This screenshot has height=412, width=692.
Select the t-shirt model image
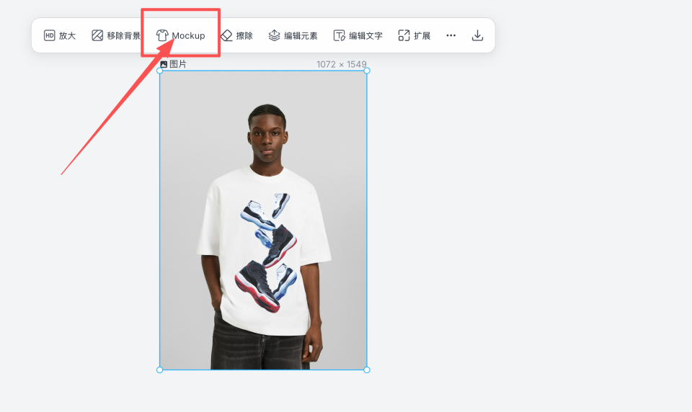click(x=263, y=220)
